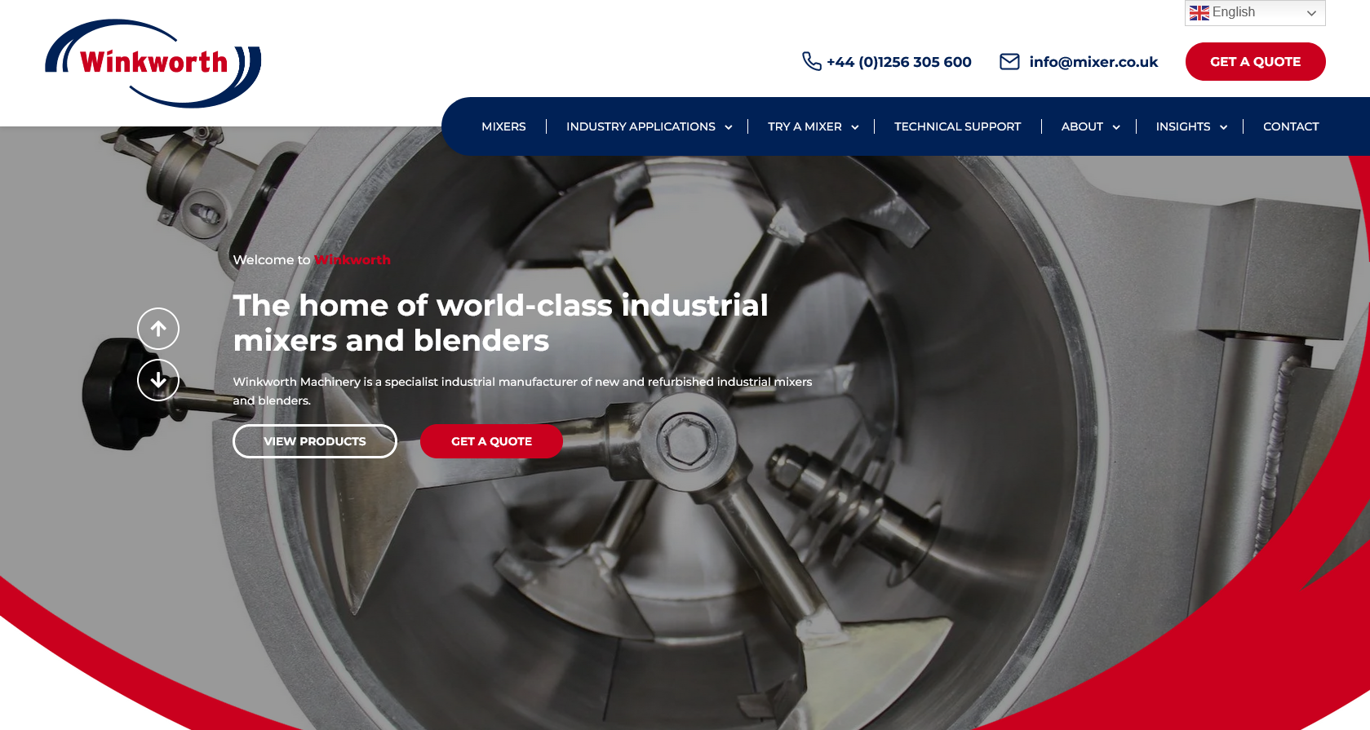Click the info@mixer.co.uk email link
The height and width of the screenshot is (730, 1370).
(1093, 62)
